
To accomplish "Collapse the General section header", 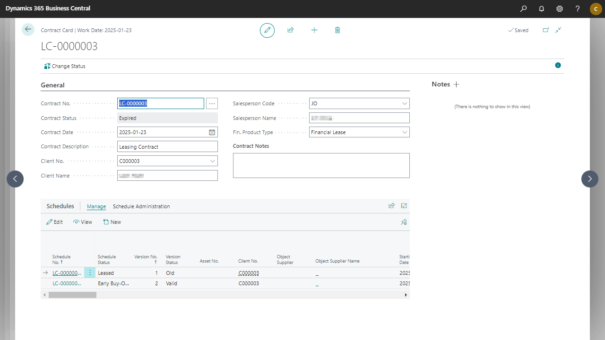I will tap(53, 85).
